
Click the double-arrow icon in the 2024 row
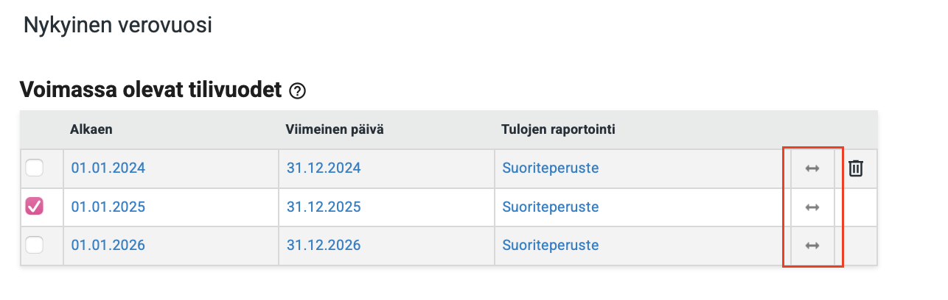(812, 168)
